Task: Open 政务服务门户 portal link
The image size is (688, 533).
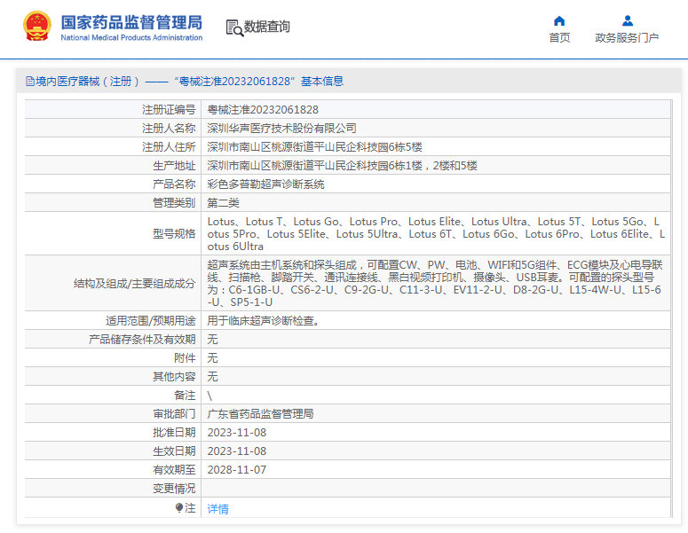Action: click(627, 38)
